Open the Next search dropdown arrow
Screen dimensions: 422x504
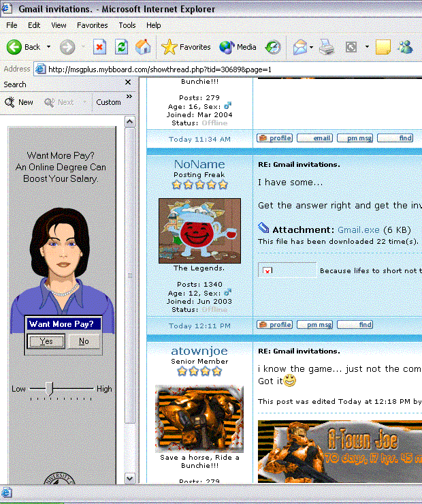85,102
